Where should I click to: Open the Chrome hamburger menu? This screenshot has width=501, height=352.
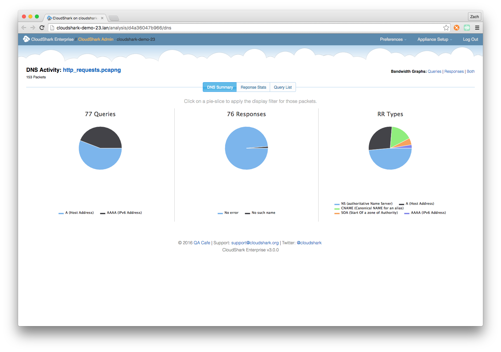coord(477,27)
